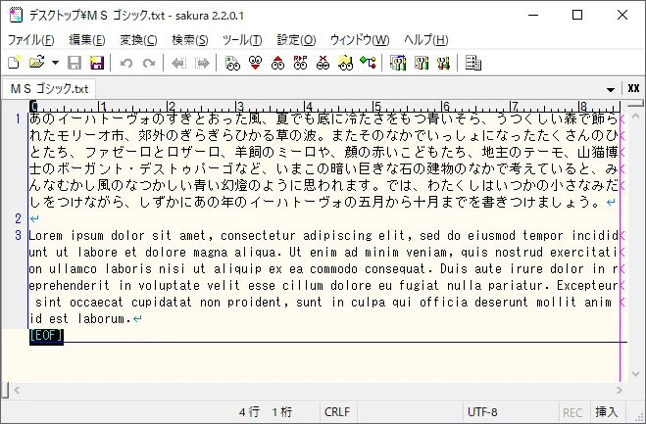Open the outline analysis icon
Screen dimensions: 646x424
click(x=368, y=63)
